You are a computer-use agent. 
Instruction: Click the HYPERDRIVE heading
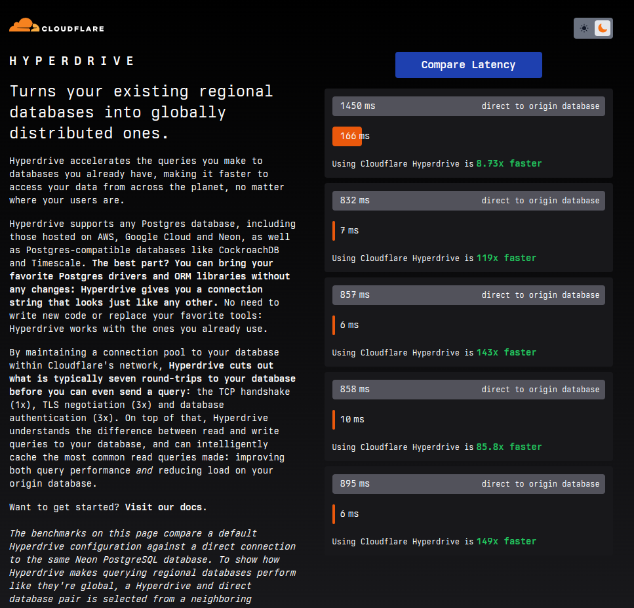click(71, 61)
